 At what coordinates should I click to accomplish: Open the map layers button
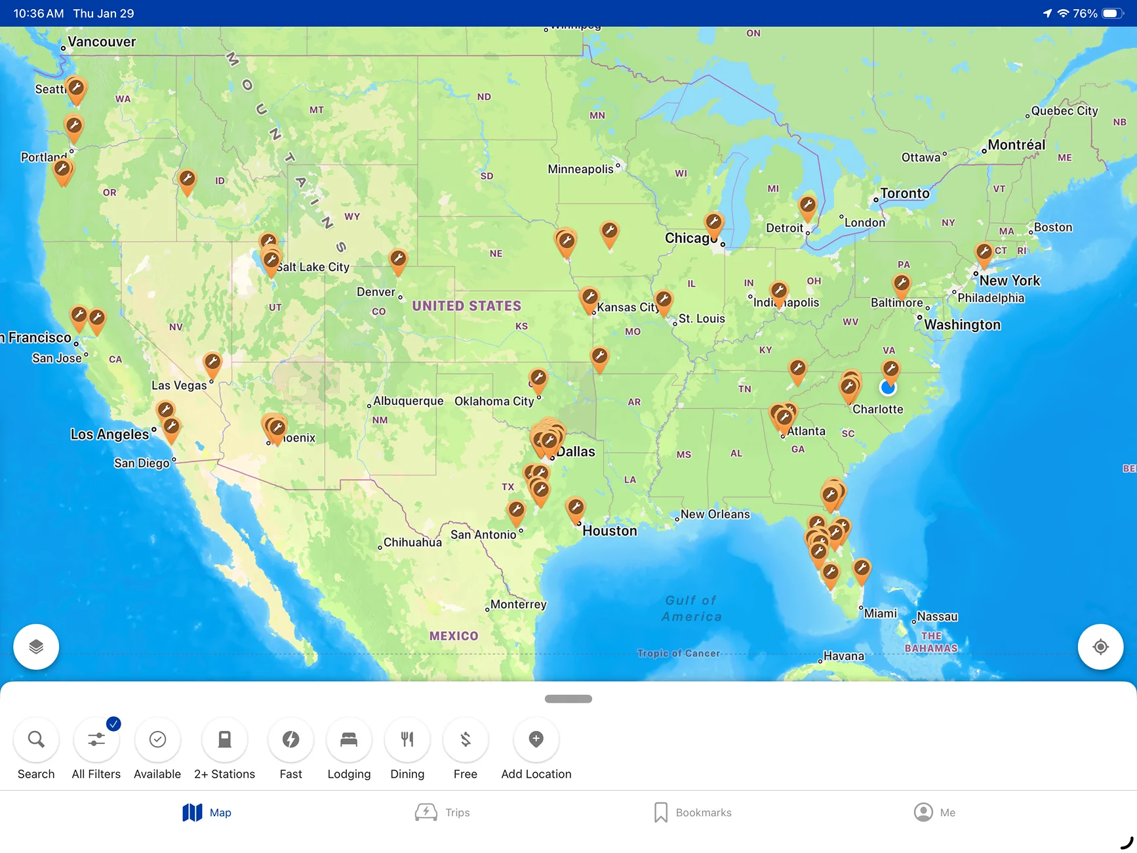tap(36, 647)
